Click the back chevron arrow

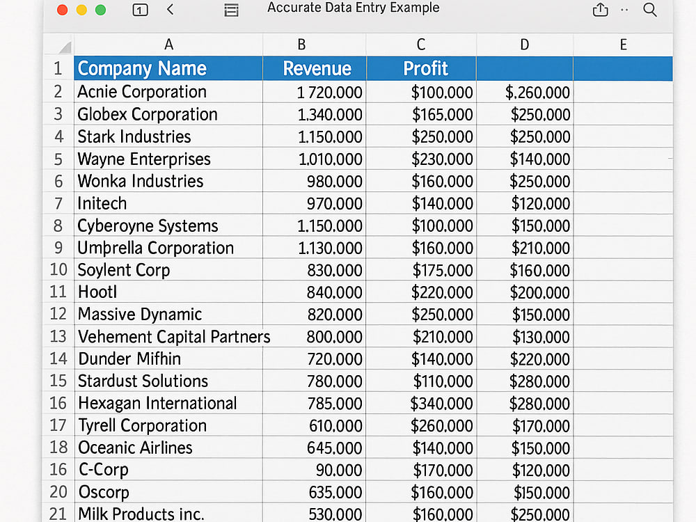pos(170,9)
